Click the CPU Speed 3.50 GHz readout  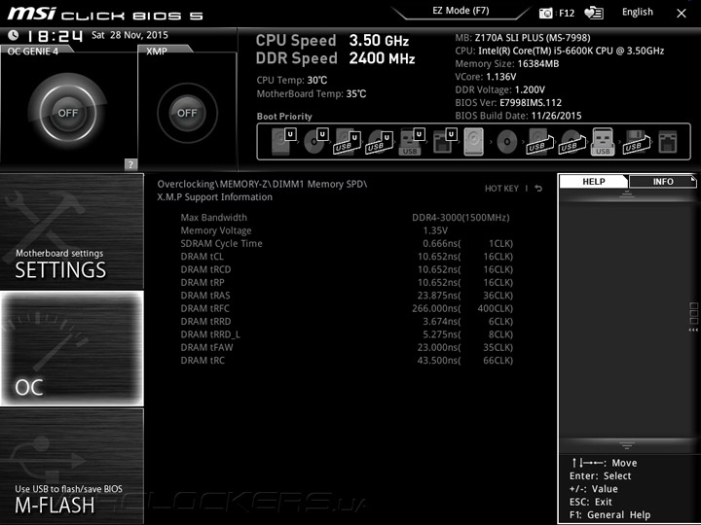click(332, 40)
